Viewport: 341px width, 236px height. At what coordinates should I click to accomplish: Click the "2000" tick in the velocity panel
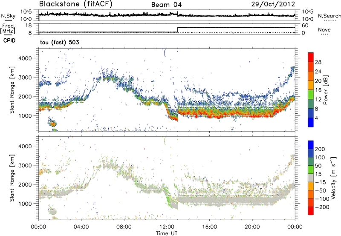[25, 184]
